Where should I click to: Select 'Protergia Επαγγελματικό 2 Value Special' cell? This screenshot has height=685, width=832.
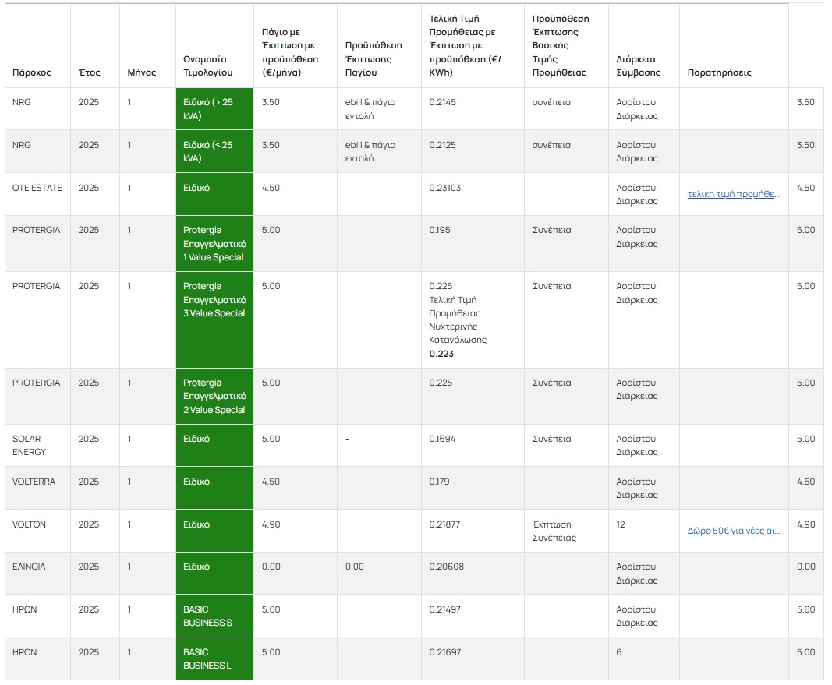click(215, 397)
